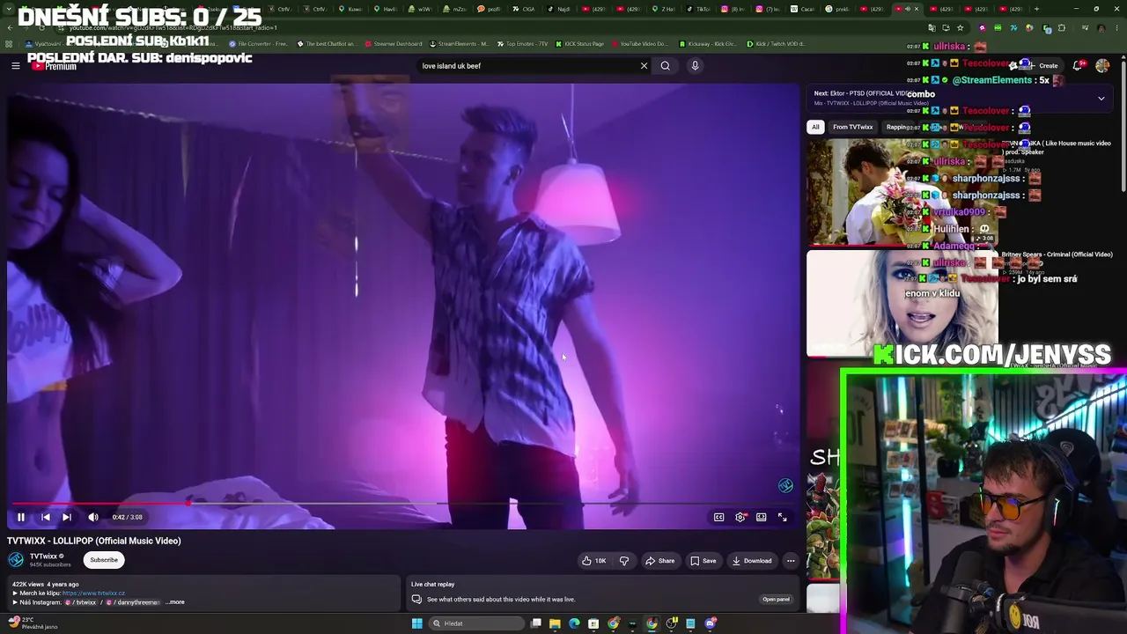Screen dimensions: 1127x634
Task: Collapse the mix playlist chevron
Action: pos(1101,99)
